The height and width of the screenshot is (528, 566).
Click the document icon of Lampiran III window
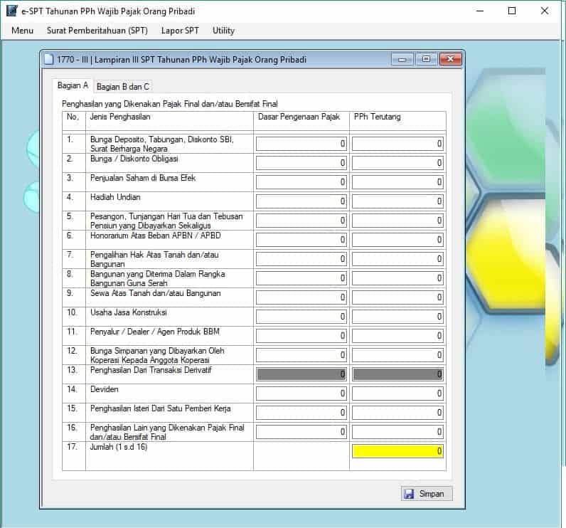[x=48, y=60]
